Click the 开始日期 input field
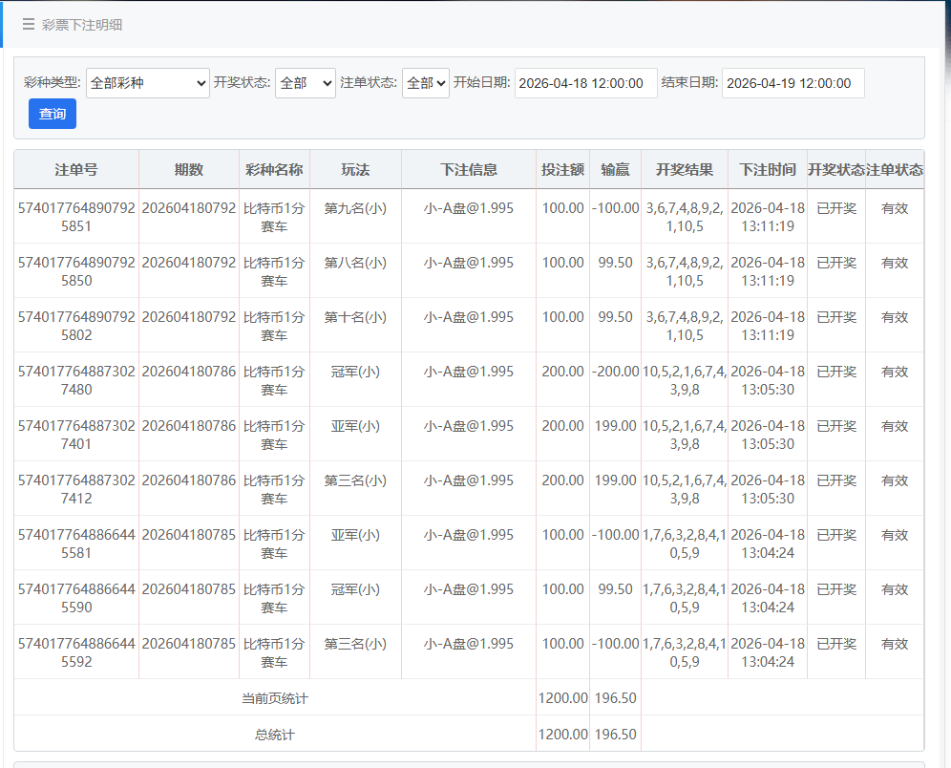This screenshot has height=768, width=951. (586, 83)
